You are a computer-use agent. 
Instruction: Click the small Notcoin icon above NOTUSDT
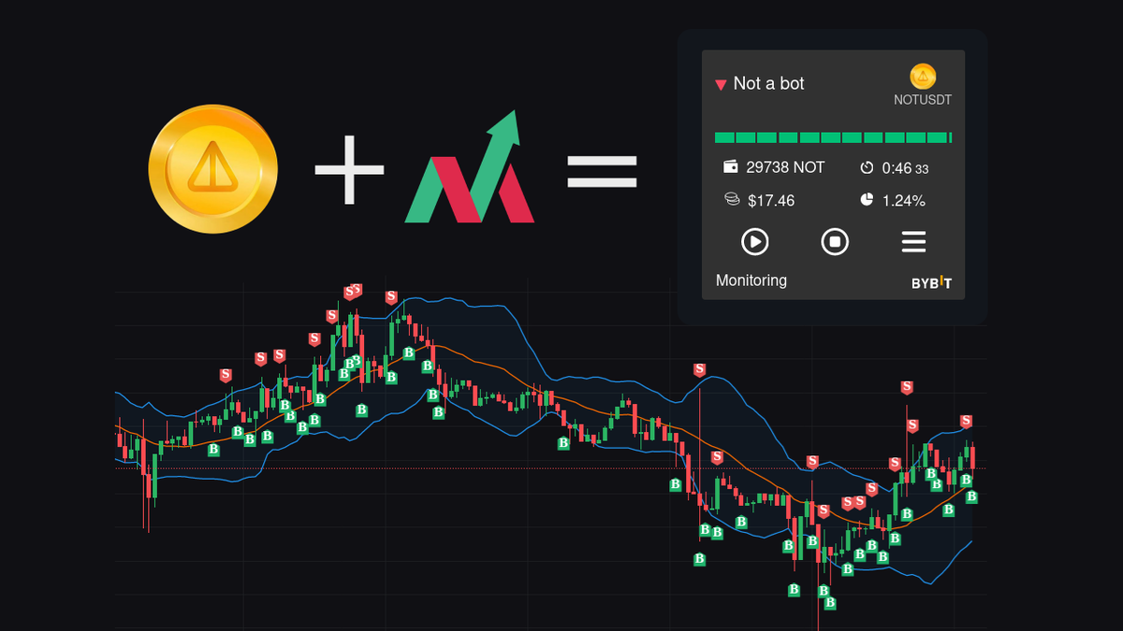pyautogui.click(x=923, y=77)
